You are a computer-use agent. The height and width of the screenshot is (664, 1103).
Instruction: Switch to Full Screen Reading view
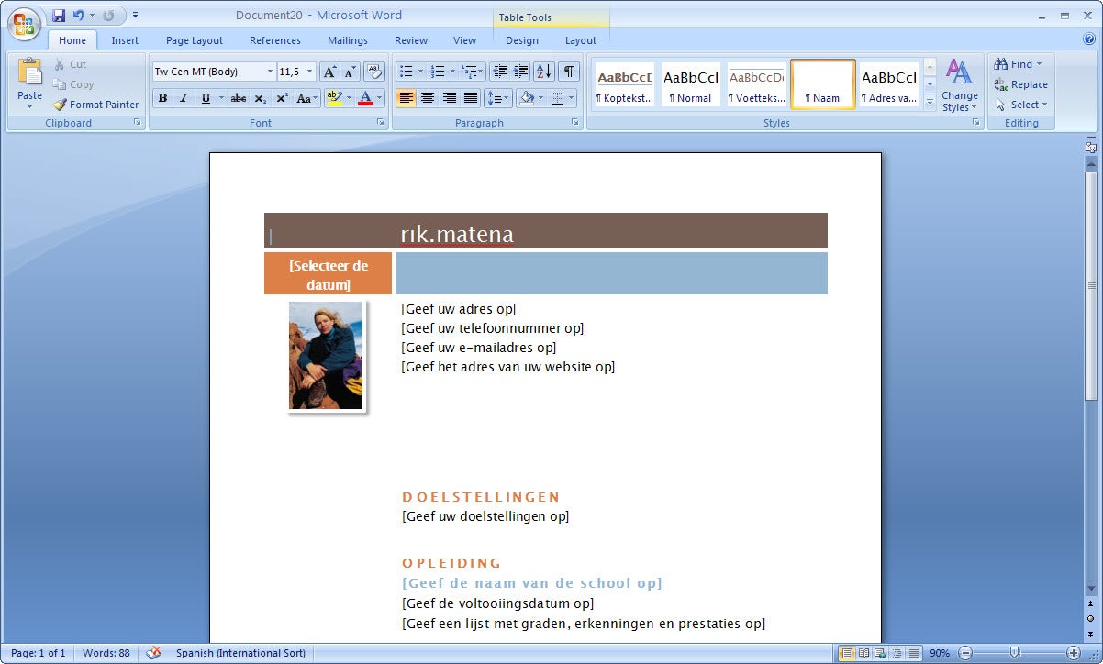pyautogui.click(x=863, y=653)
